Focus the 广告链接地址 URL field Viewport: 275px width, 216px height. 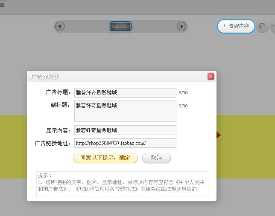point(125,143)
